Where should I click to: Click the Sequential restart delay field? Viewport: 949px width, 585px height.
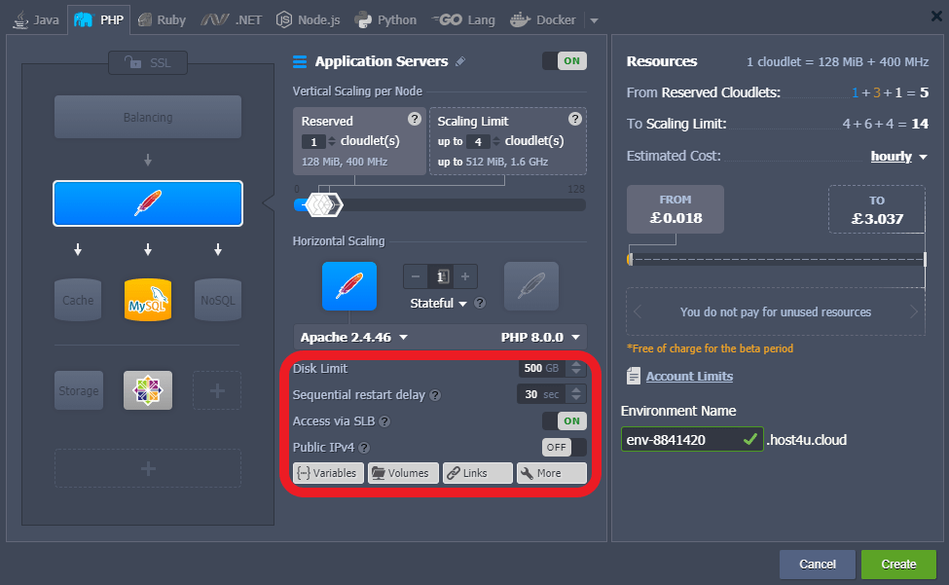pyautogui.click(x=541, y=394)
